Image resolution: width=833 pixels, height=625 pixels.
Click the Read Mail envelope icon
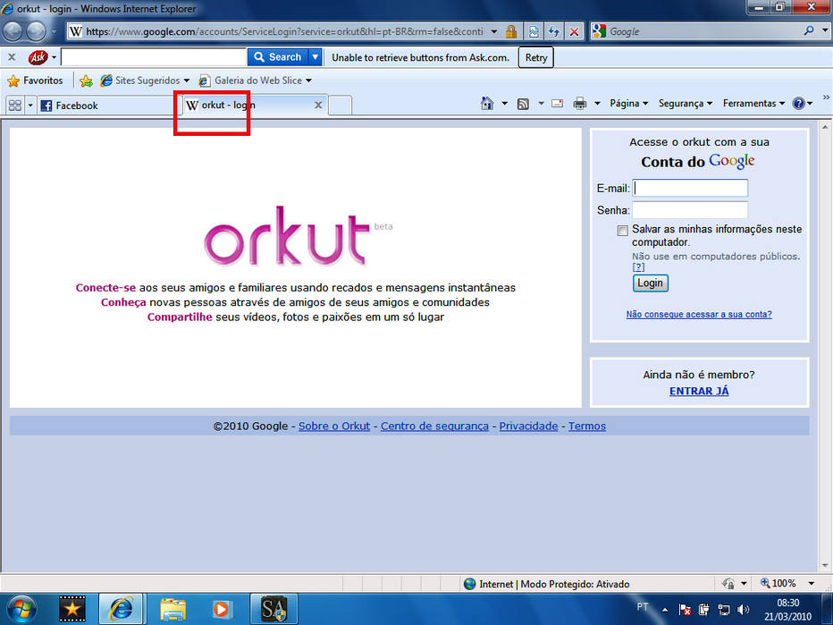(557, 103)
